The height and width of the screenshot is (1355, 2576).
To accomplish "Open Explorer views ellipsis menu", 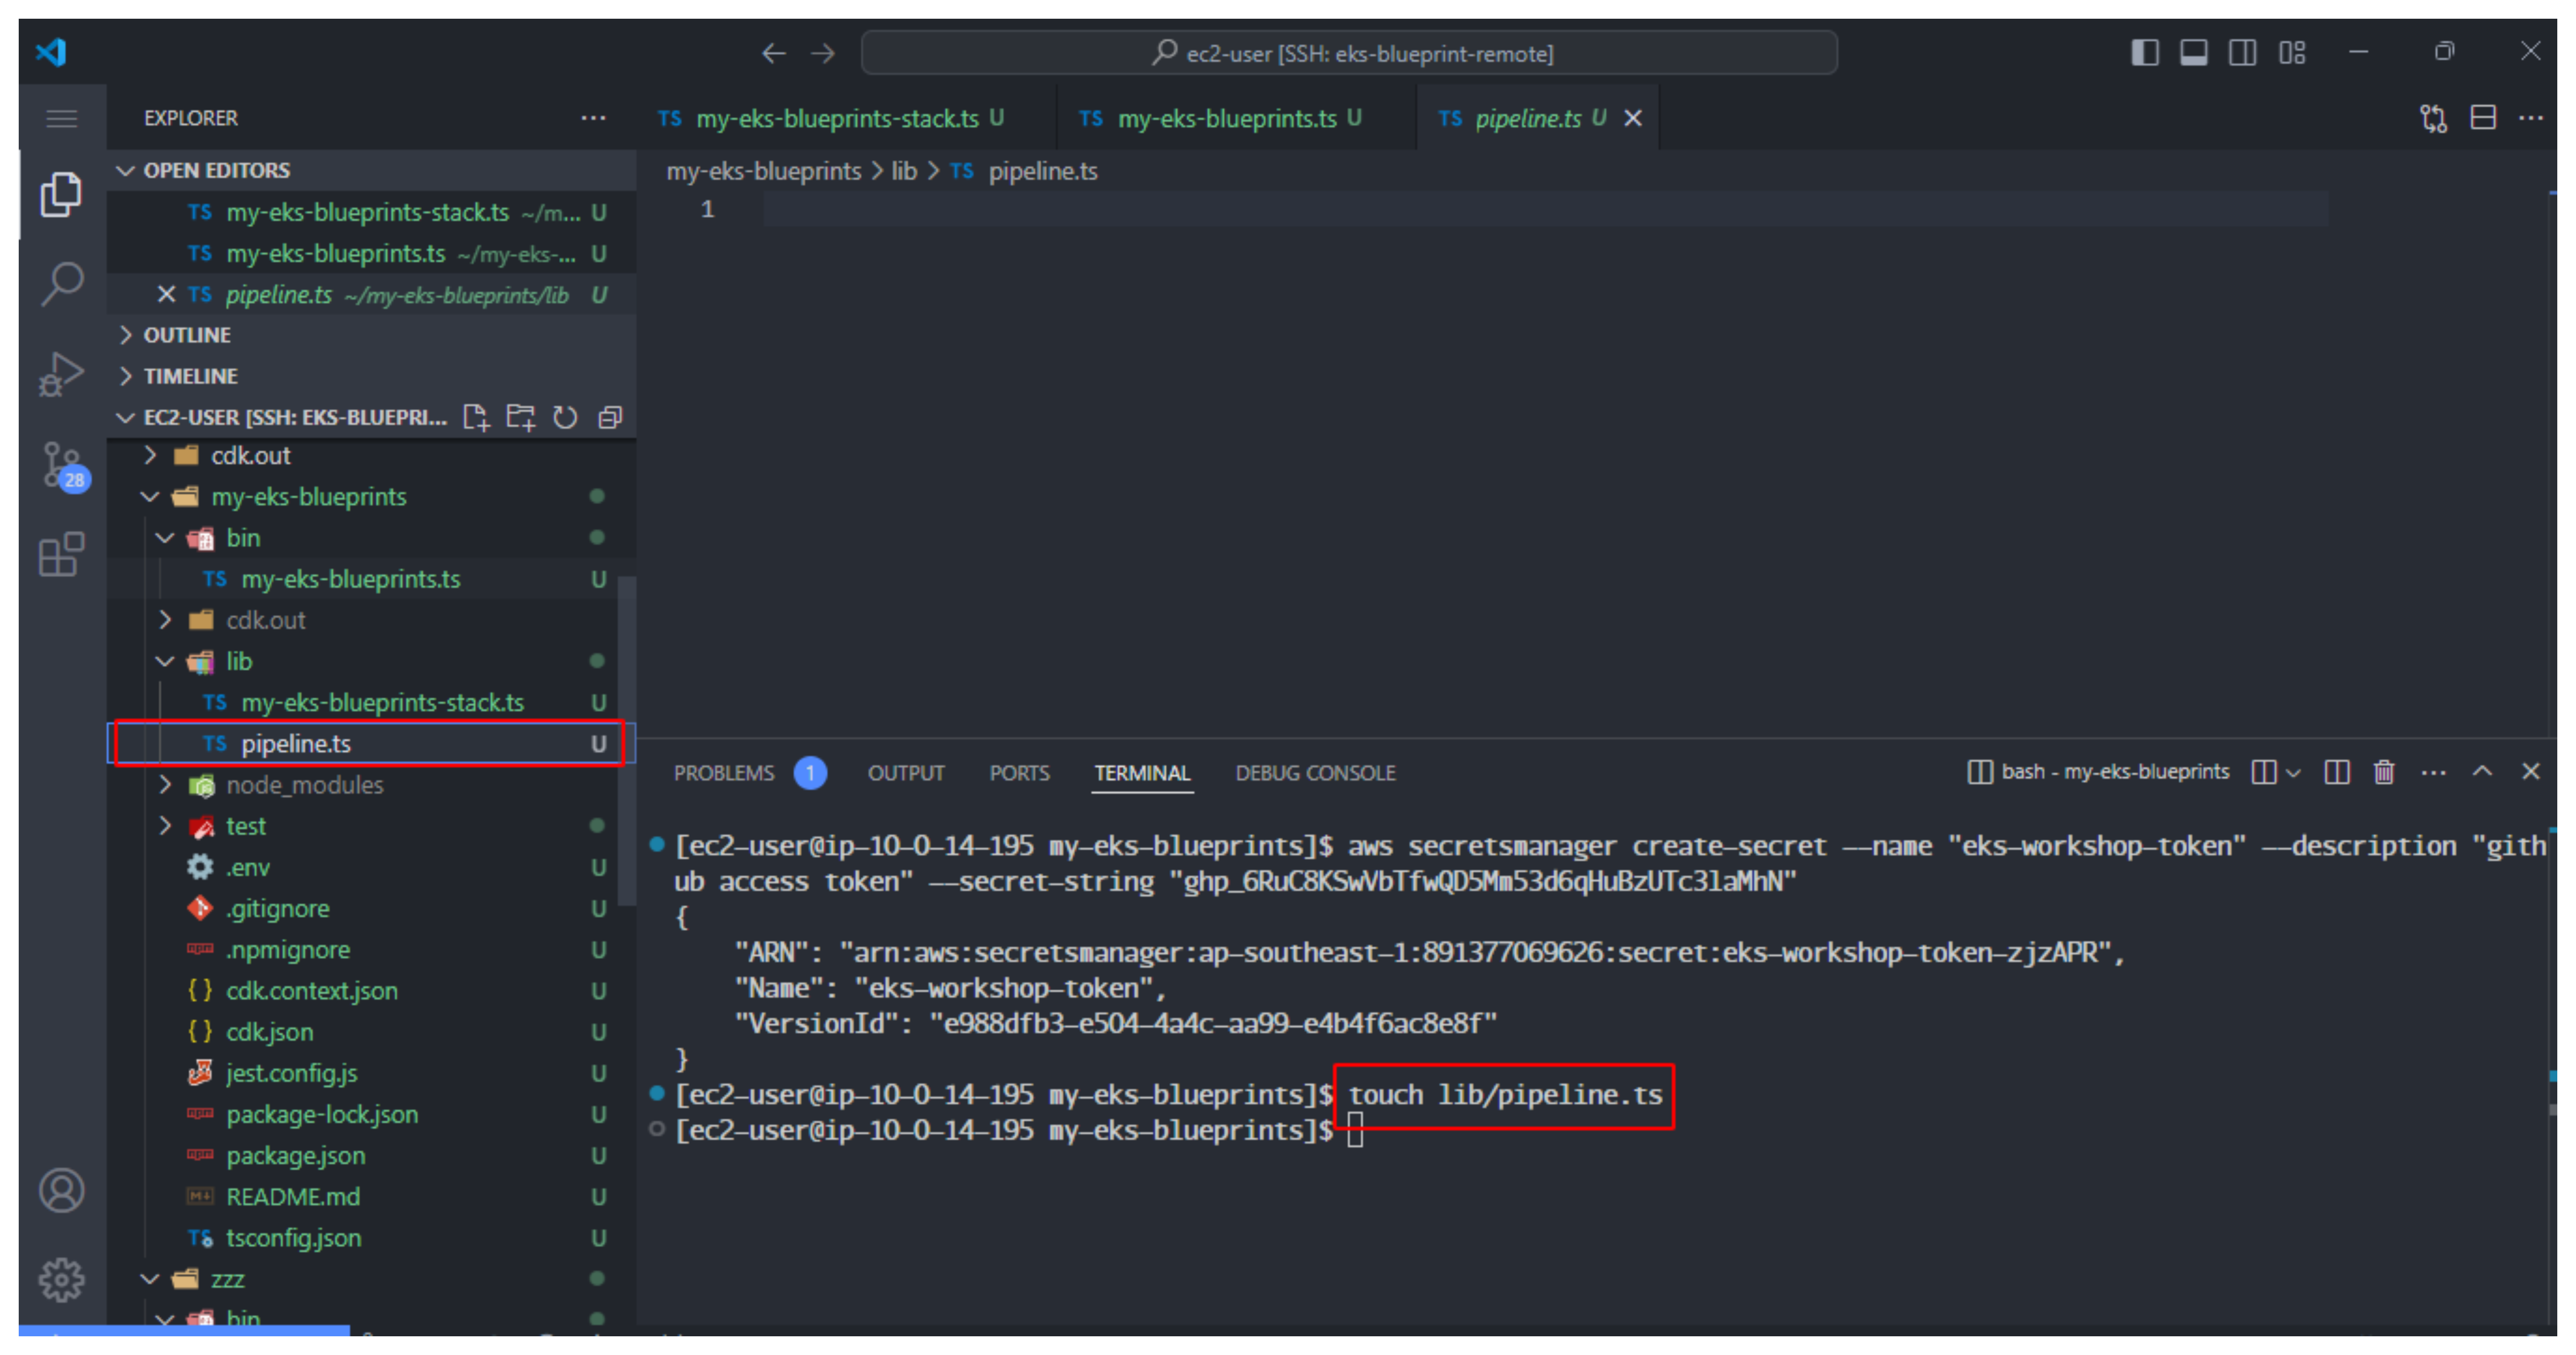I will (593, 118).
